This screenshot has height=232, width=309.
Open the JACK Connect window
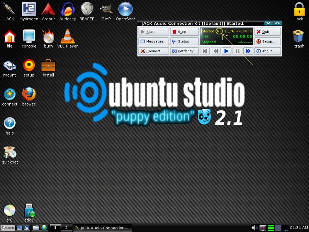(153, 51)
